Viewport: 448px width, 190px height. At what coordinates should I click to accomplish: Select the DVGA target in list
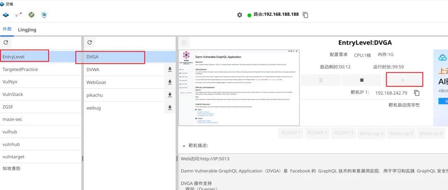pos(129,57)
